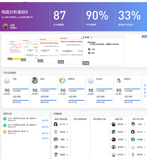Select the second radio option on slide 27/36
Image resolution: width=147 pixels, height=159 pixels.
point(89,53)
